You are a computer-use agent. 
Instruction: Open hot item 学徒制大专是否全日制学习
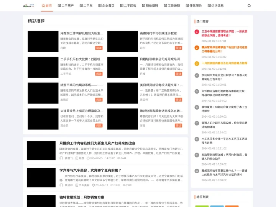(224, 77)
